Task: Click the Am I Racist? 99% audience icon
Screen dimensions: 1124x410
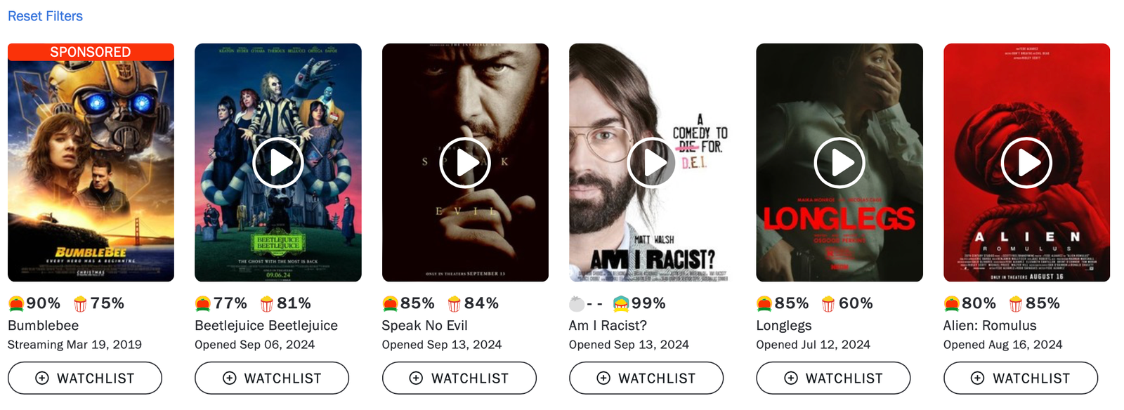Action: click(621, 303)
